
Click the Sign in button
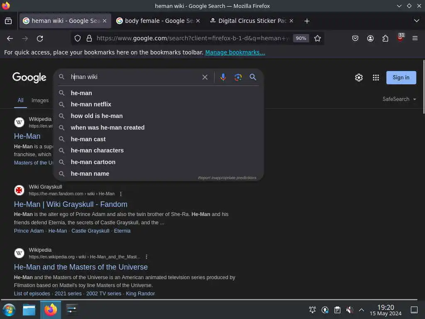[x=401, y=78]
